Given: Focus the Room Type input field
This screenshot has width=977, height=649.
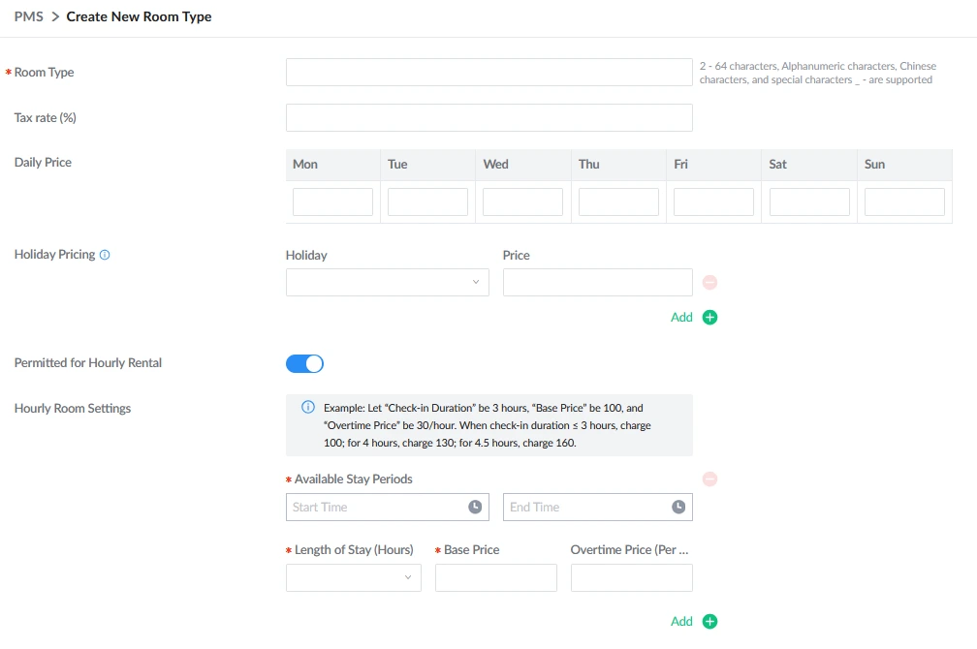Looking at the screenshot, I should coord(488,73).
